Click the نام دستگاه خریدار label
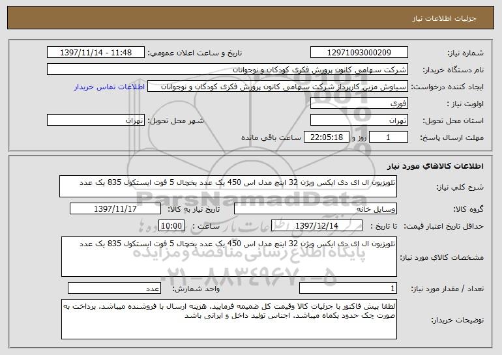This screenshot has width=502, height=355. [x=453, y=70]
